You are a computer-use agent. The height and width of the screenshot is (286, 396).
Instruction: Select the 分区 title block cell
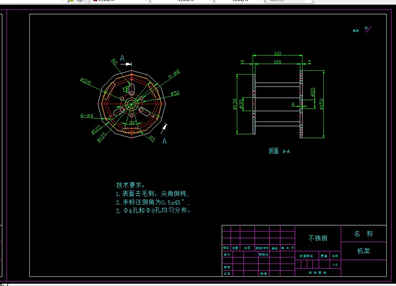tap(247, 248)
